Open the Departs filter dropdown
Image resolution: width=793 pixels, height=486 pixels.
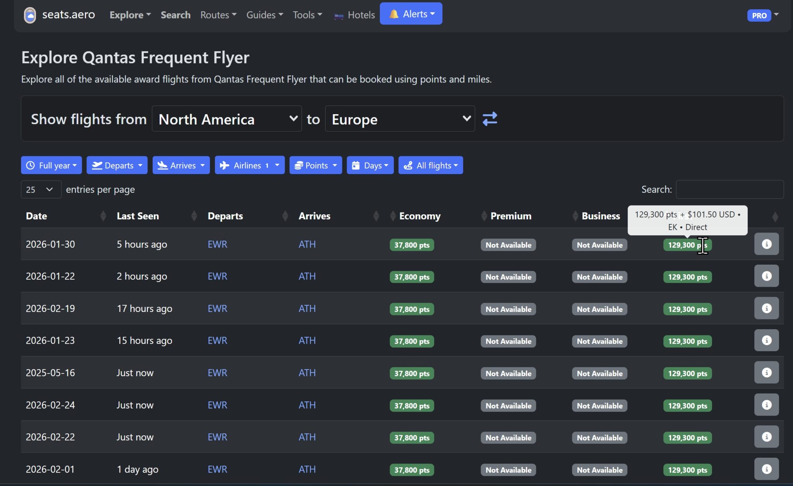(x=117, y=165)
